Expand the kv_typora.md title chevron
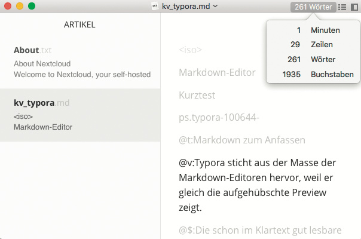 [215, 6]
